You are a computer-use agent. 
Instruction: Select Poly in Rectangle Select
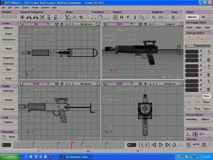click(207, 28)
